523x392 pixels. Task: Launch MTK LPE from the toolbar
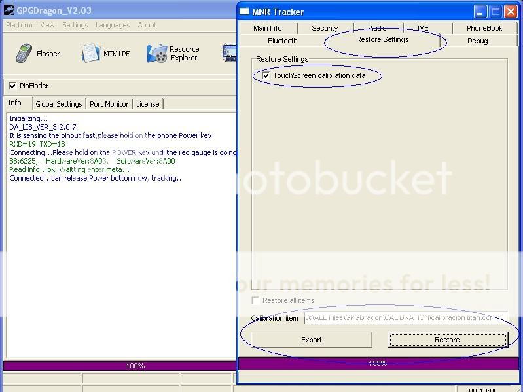pyautogui.click(x=105, y=53)
